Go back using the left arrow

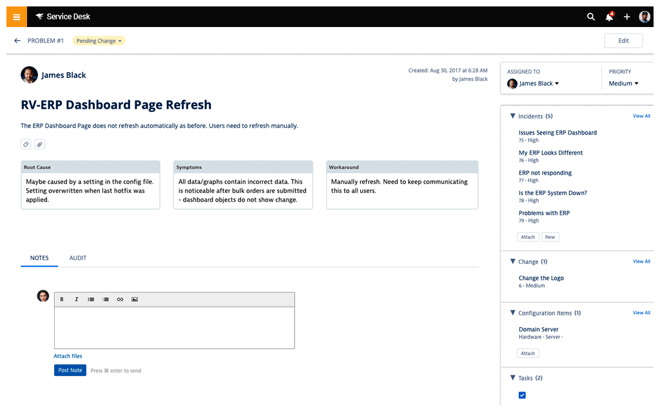17,41
